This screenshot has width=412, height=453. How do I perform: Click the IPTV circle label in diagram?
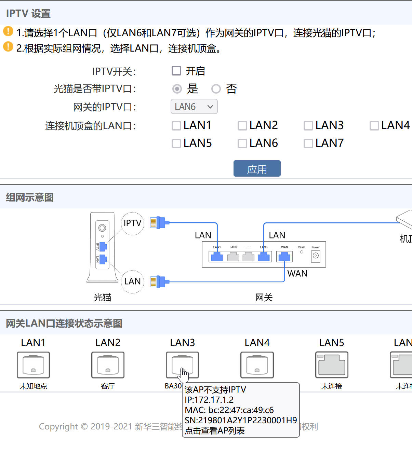[x=133, y=223]
